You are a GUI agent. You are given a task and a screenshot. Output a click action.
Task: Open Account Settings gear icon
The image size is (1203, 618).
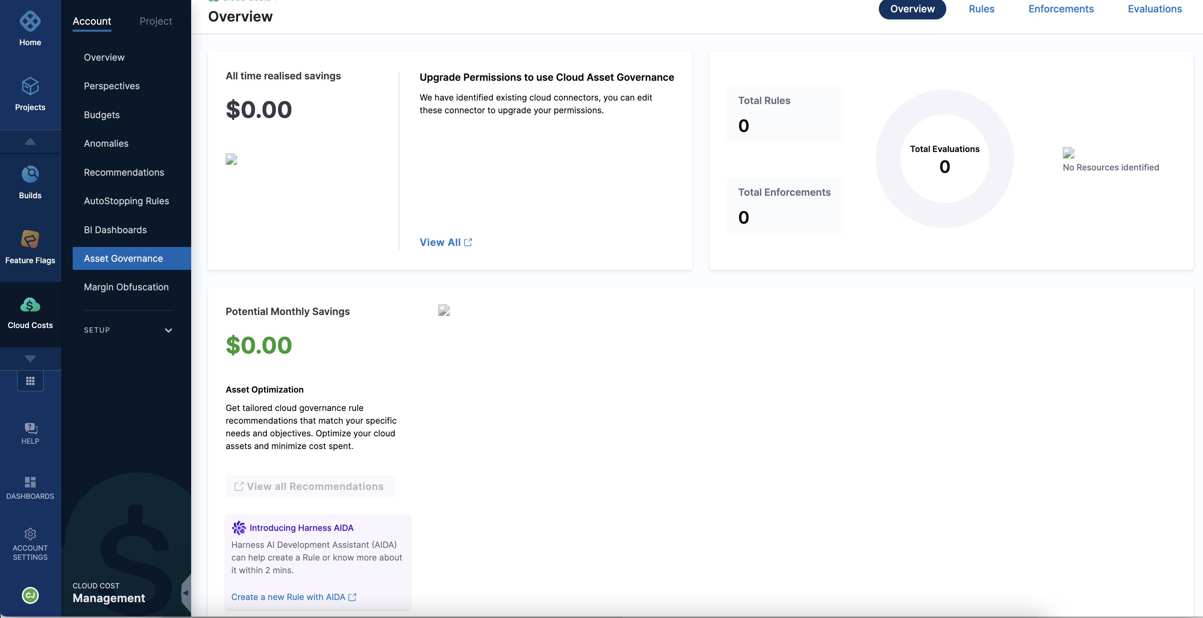click(30, 534)
